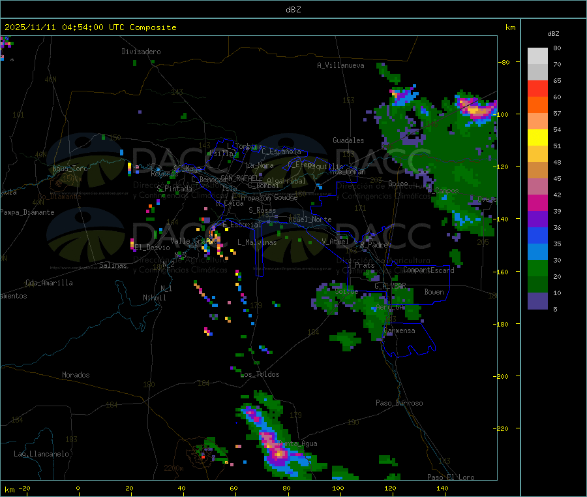Click the -200 km vertical axis tick
Image resolution: width=587 pixels, height=497 pixels.
[503, 376]
